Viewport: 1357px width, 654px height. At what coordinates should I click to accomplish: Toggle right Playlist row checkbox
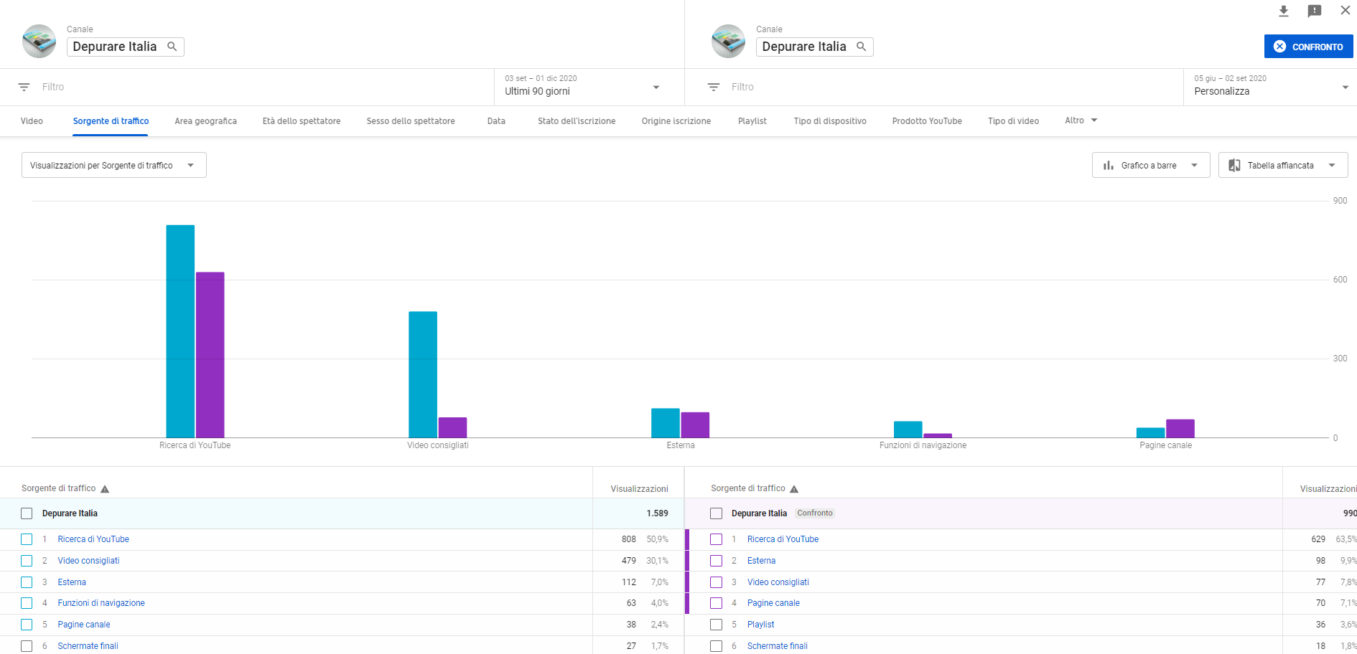click(716, 625)
